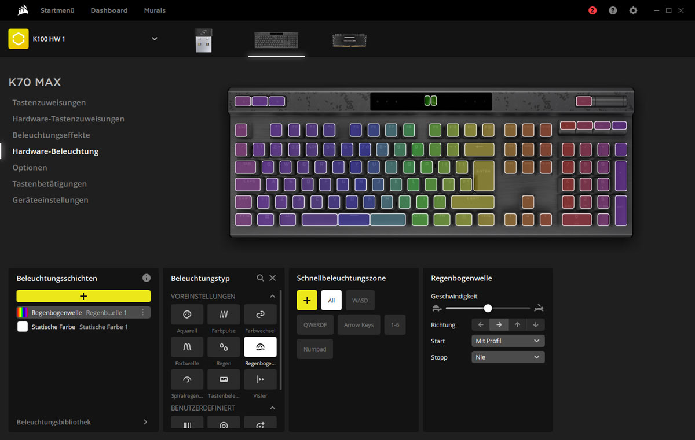Switch to the Dashboard tab
Viewport: 695px width, 440px height.
pyautogui.click(x=109, y=10)
